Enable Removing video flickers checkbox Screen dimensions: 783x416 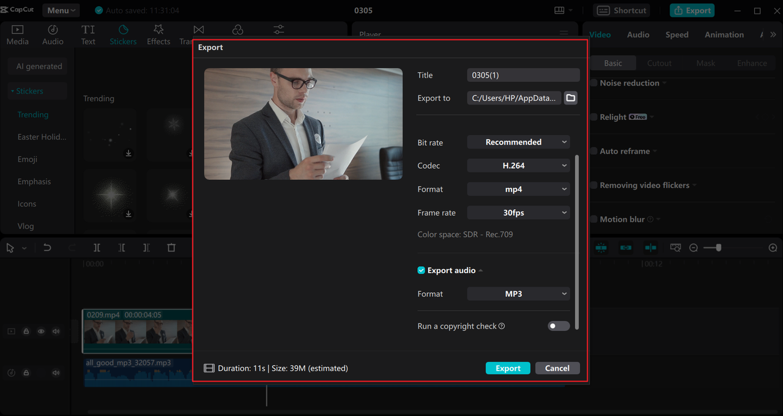pos(593,185)
